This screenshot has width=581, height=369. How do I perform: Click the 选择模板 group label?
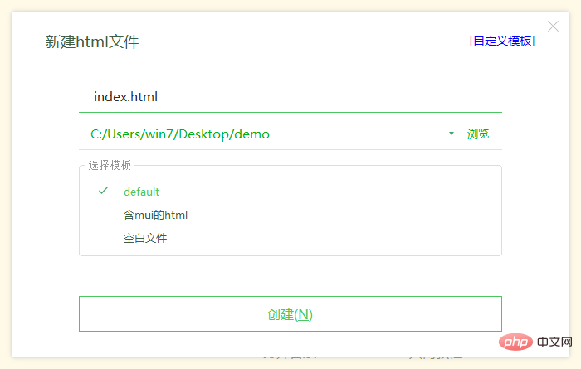[110, 165]
